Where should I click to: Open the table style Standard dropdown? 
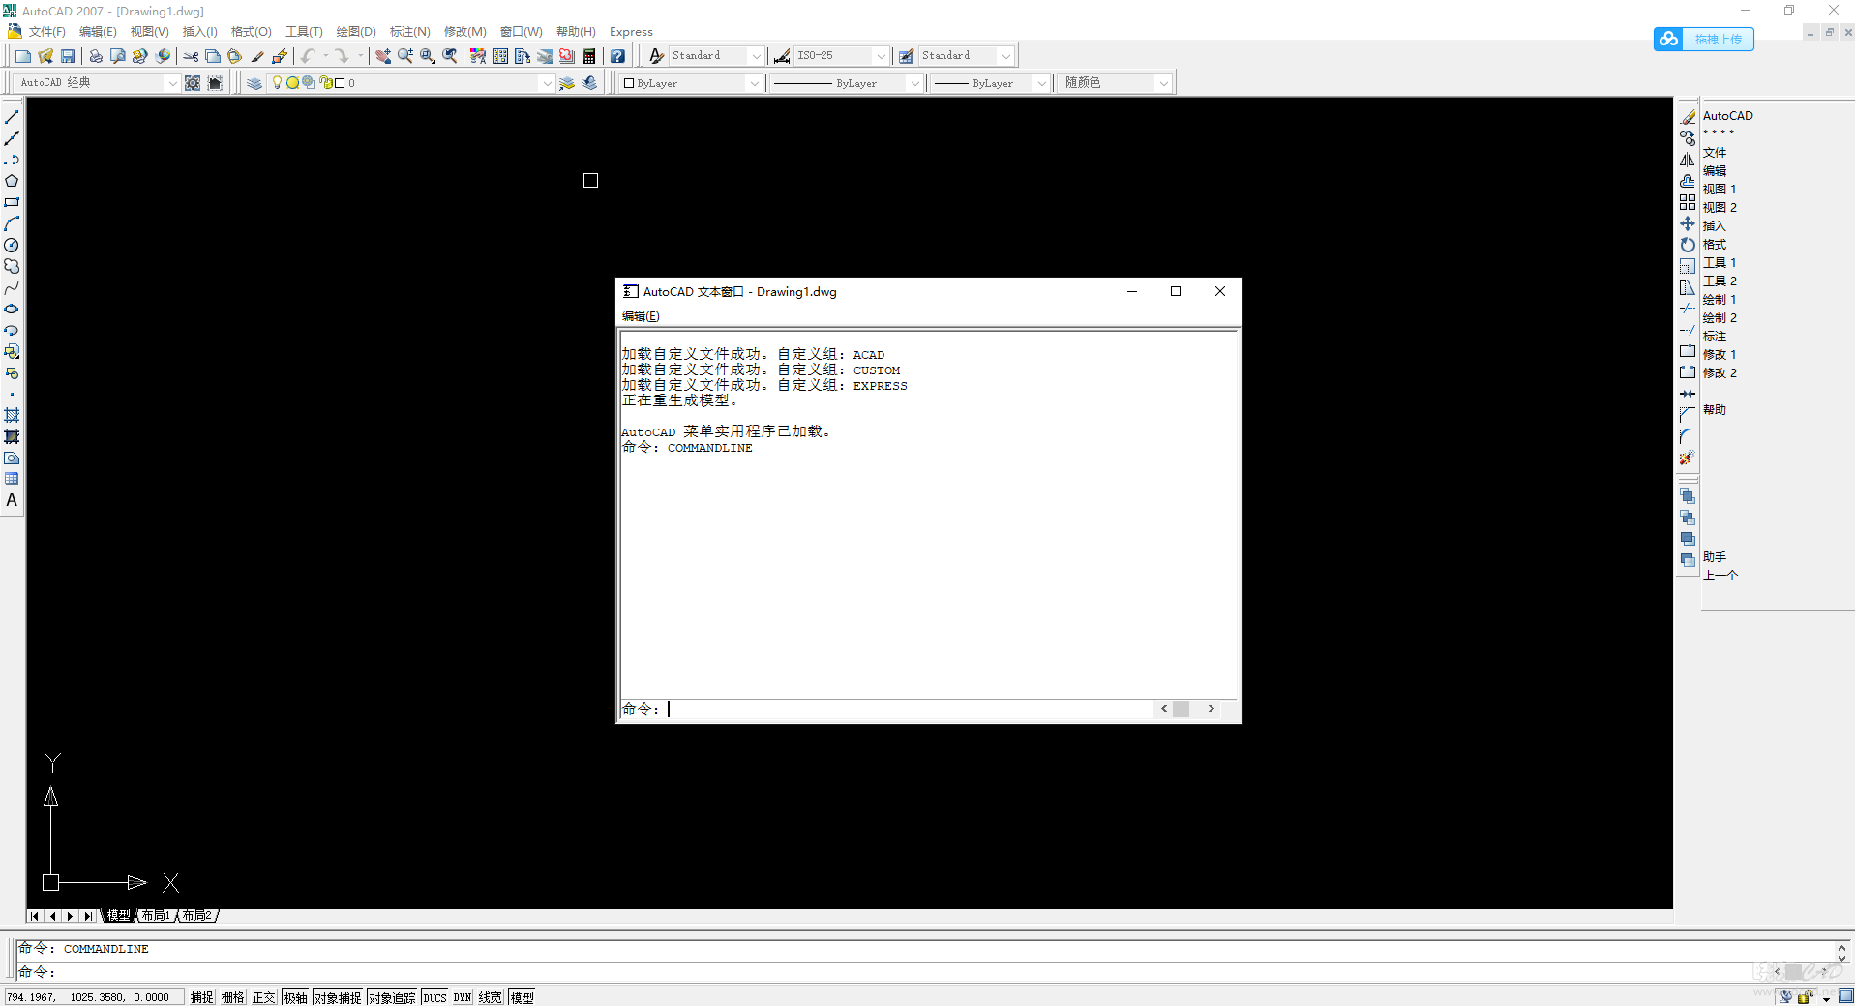[x=1005, y=56]
